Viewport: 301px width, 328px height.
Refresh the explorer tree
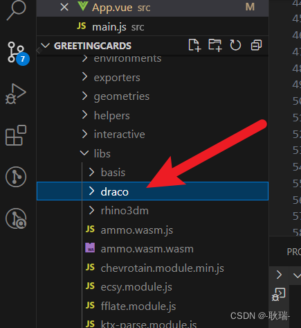tap(235, 45)
